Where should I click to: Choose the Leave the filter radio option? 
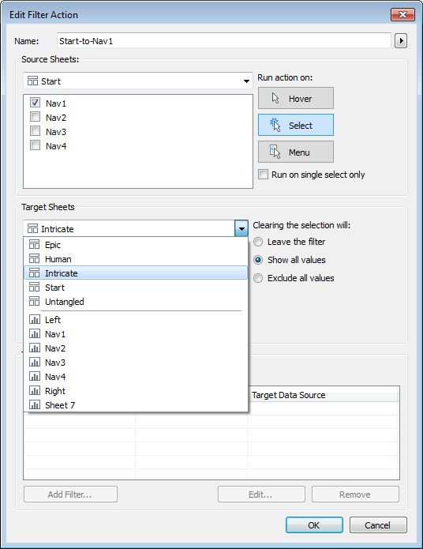click(258, 242)
